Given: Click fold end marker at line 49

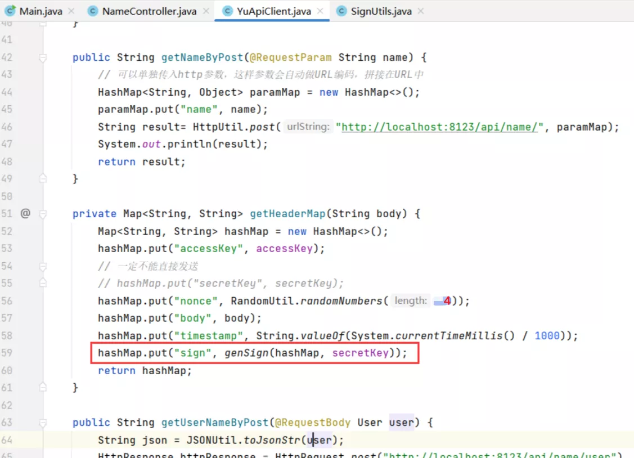Looking at the screenshot, I should (43, 178).
